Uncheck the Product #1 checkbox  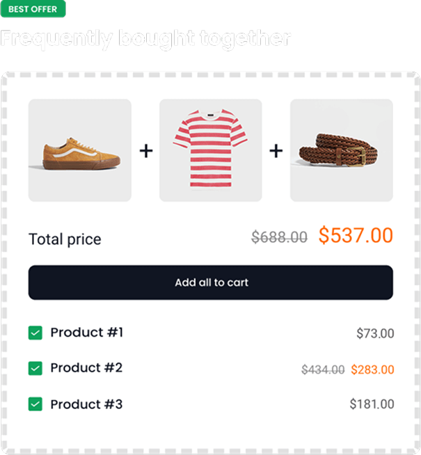[x=35, y=333]
